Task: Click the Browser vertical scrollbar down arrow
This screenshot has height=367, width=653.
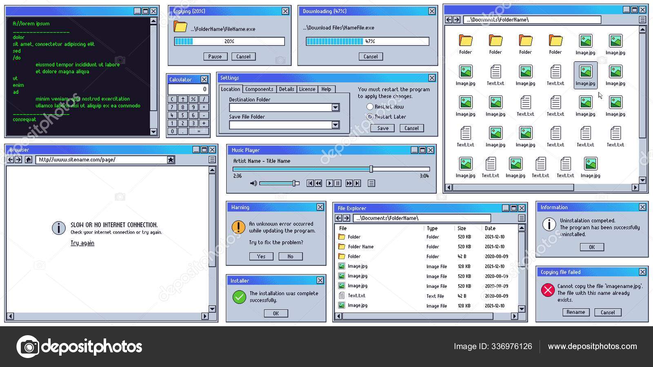Action: pos(212,309)
